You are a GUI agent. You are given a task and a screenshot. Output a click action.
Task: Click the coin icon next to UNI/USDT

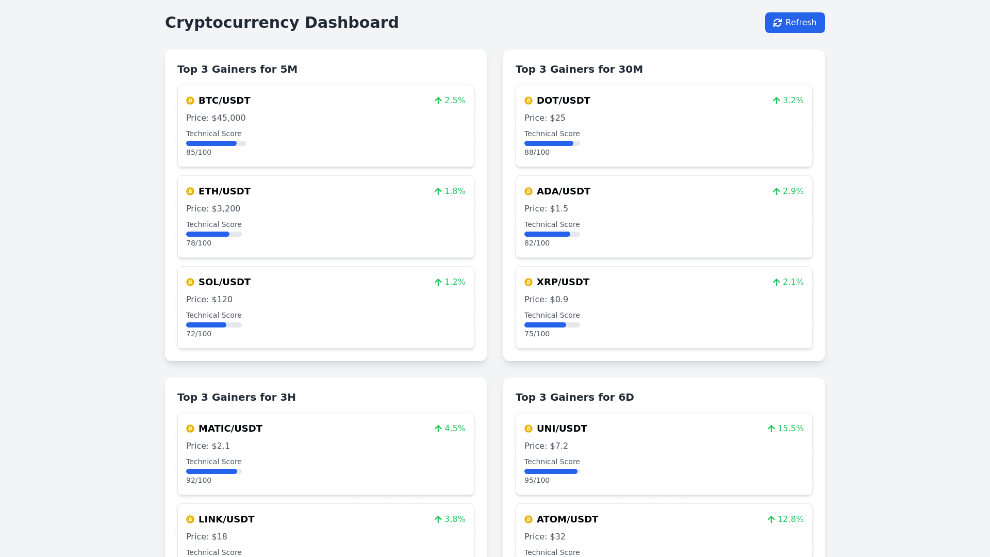[529, 429]
